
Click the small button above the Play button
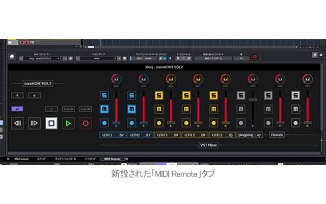click(x=68, y=109)
